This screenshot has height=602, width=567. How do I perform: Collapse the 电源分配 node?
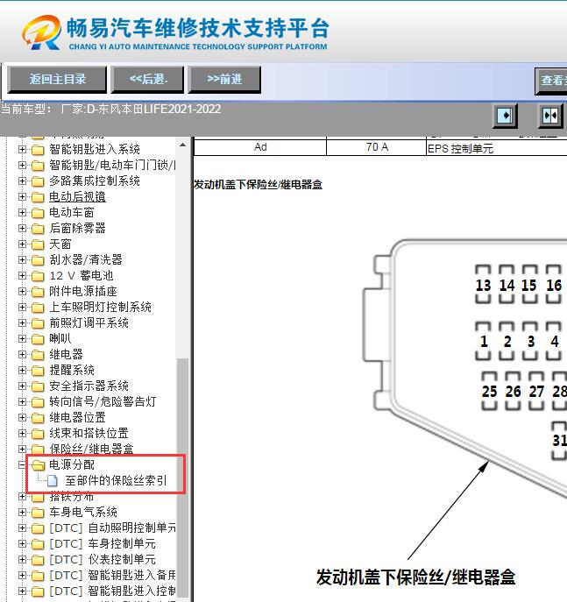[x=22, y=465]
